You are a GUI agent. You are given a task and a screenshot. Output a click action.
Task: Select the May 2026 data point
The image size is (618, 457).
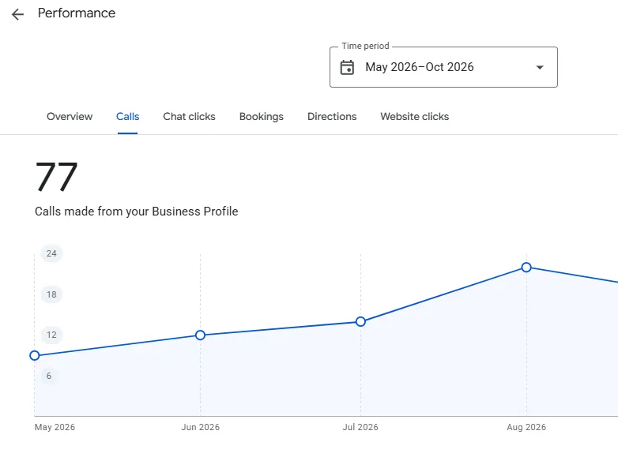(35, 355)
